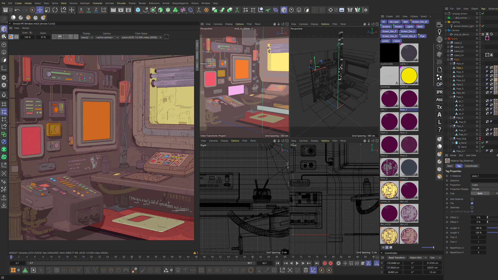Select the Pipe_H object in tree
The width and height of the screenshot is (498, 280).
click(460, 72)
